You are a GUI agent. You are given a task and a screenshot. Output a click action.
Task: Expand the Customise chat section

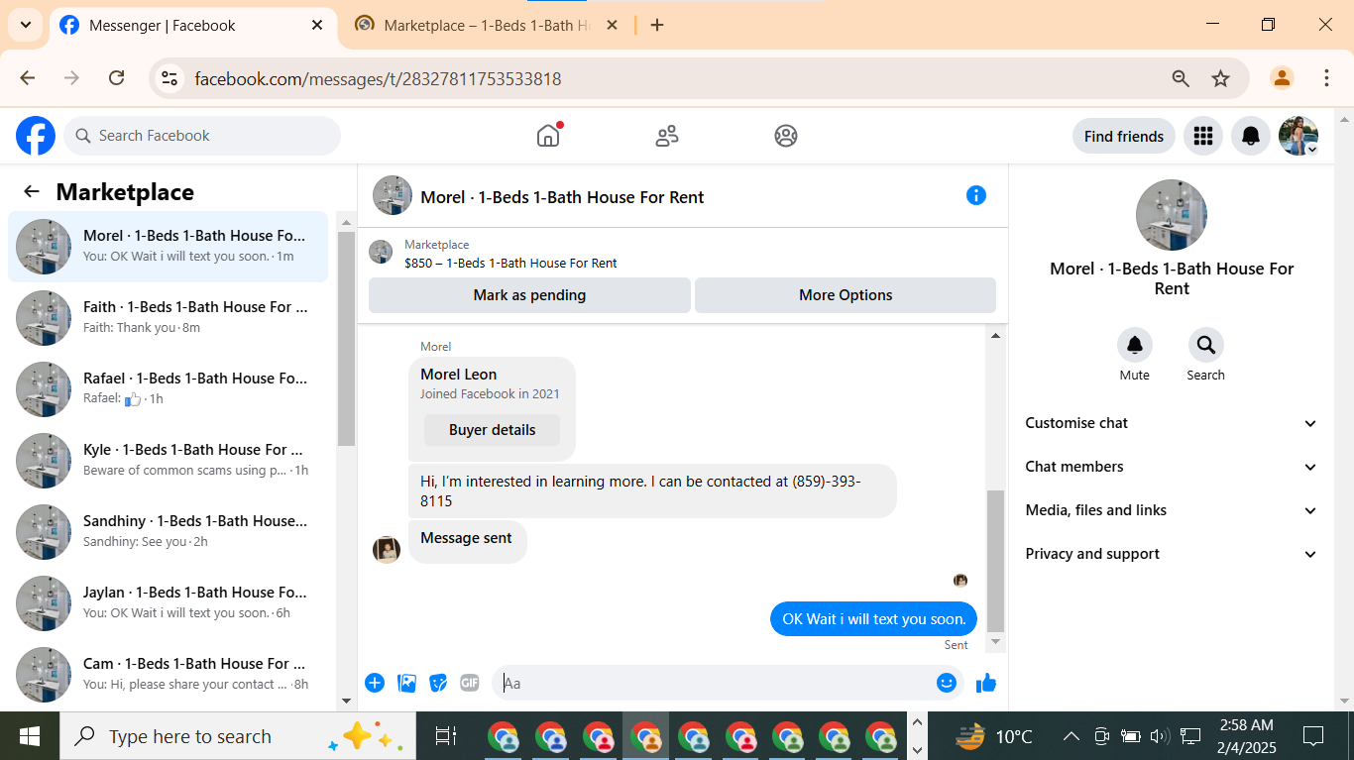pos(1172,423)
